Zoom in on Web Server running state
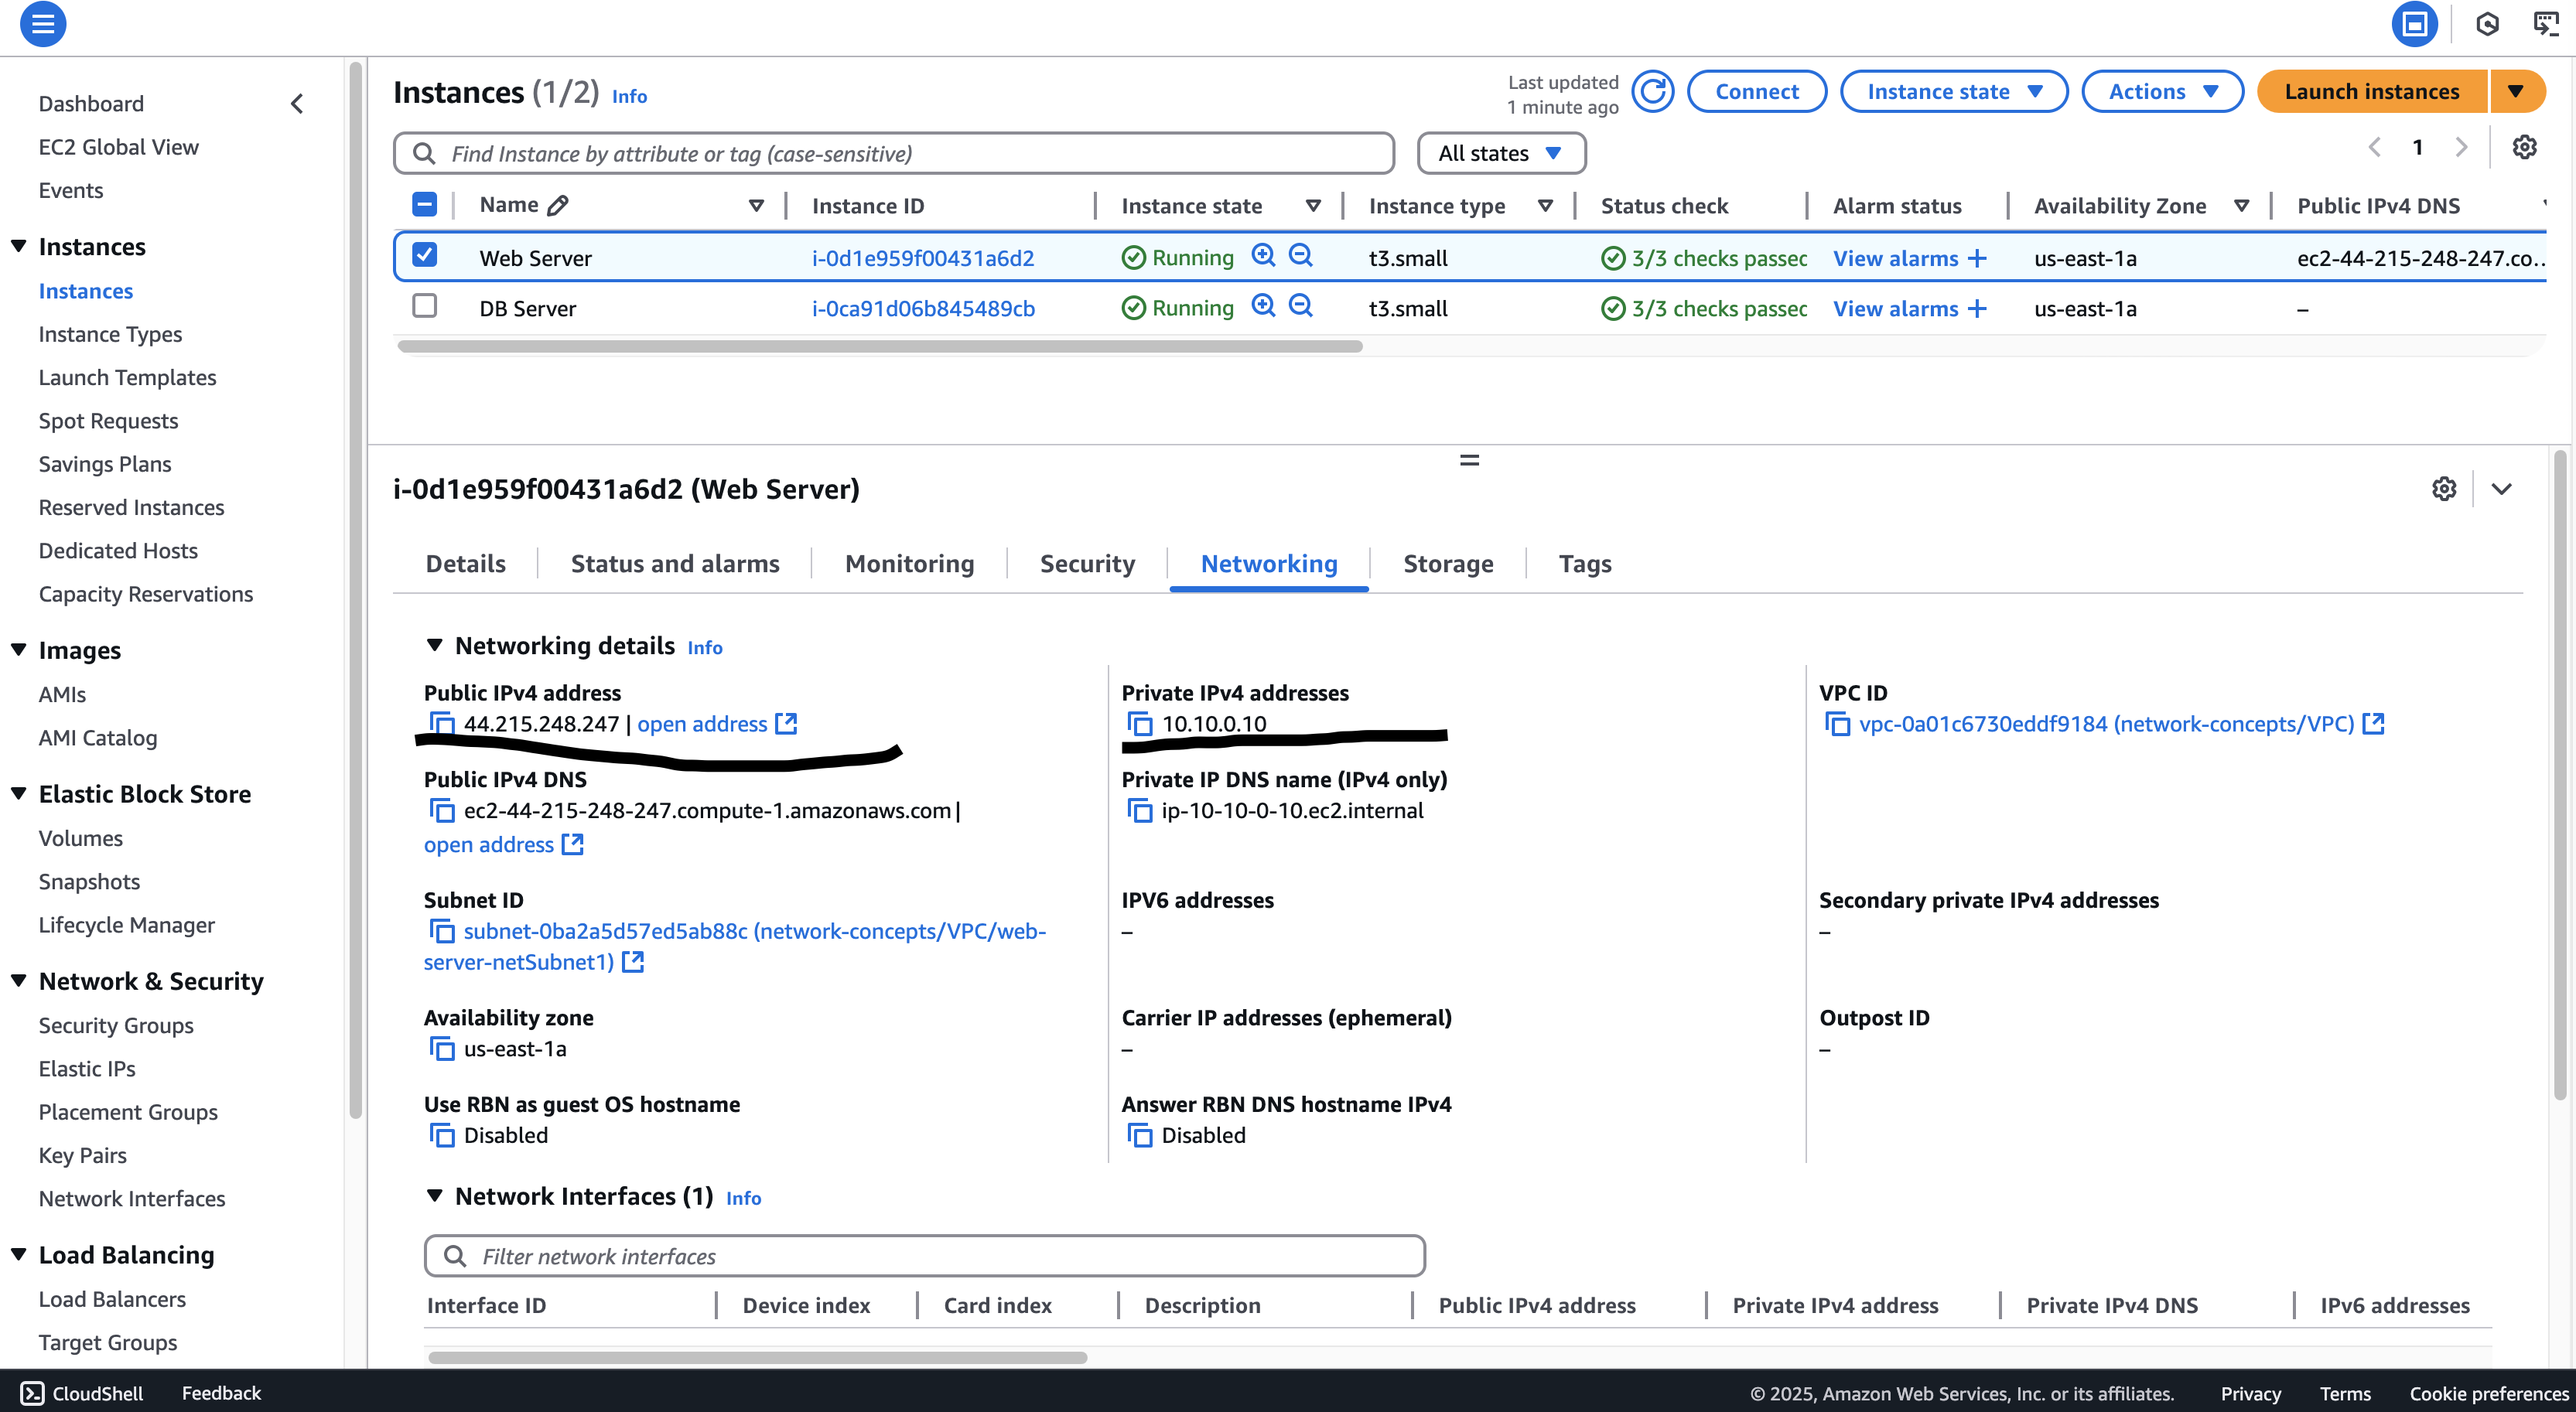The height and width of the screenshot is (1412, 2576). coord(1263,256)
